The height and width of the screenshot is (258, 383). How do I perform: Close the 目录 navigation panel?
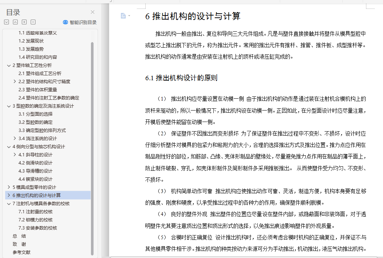pyautogui.click(x=92, y=12)
